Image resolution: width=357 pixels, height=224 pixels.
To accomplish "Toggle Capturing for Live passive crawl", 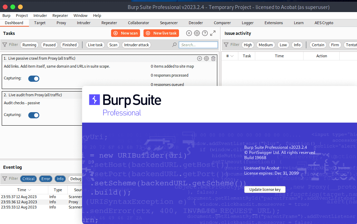I will [34, 79].
